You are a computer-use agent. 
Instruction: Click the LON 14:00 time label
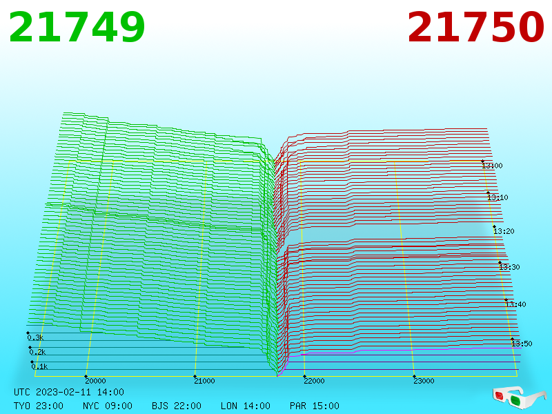coord(246,406)
